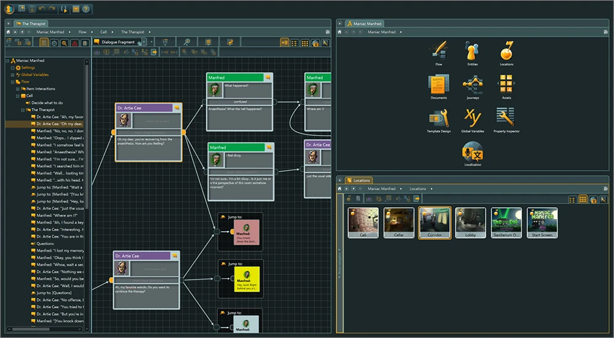Click the redo arrow in top toolbar
Screen dimensions: 614x338
52,9
